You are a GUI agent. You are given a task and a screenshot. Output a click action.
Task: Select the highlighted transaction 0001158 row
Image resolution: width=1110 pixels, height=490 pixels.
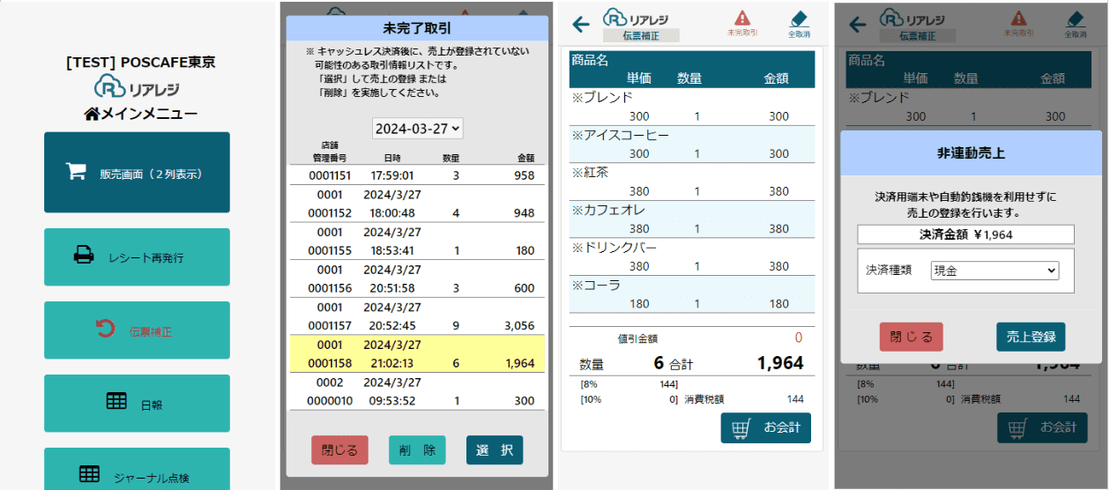coord(416,353)
